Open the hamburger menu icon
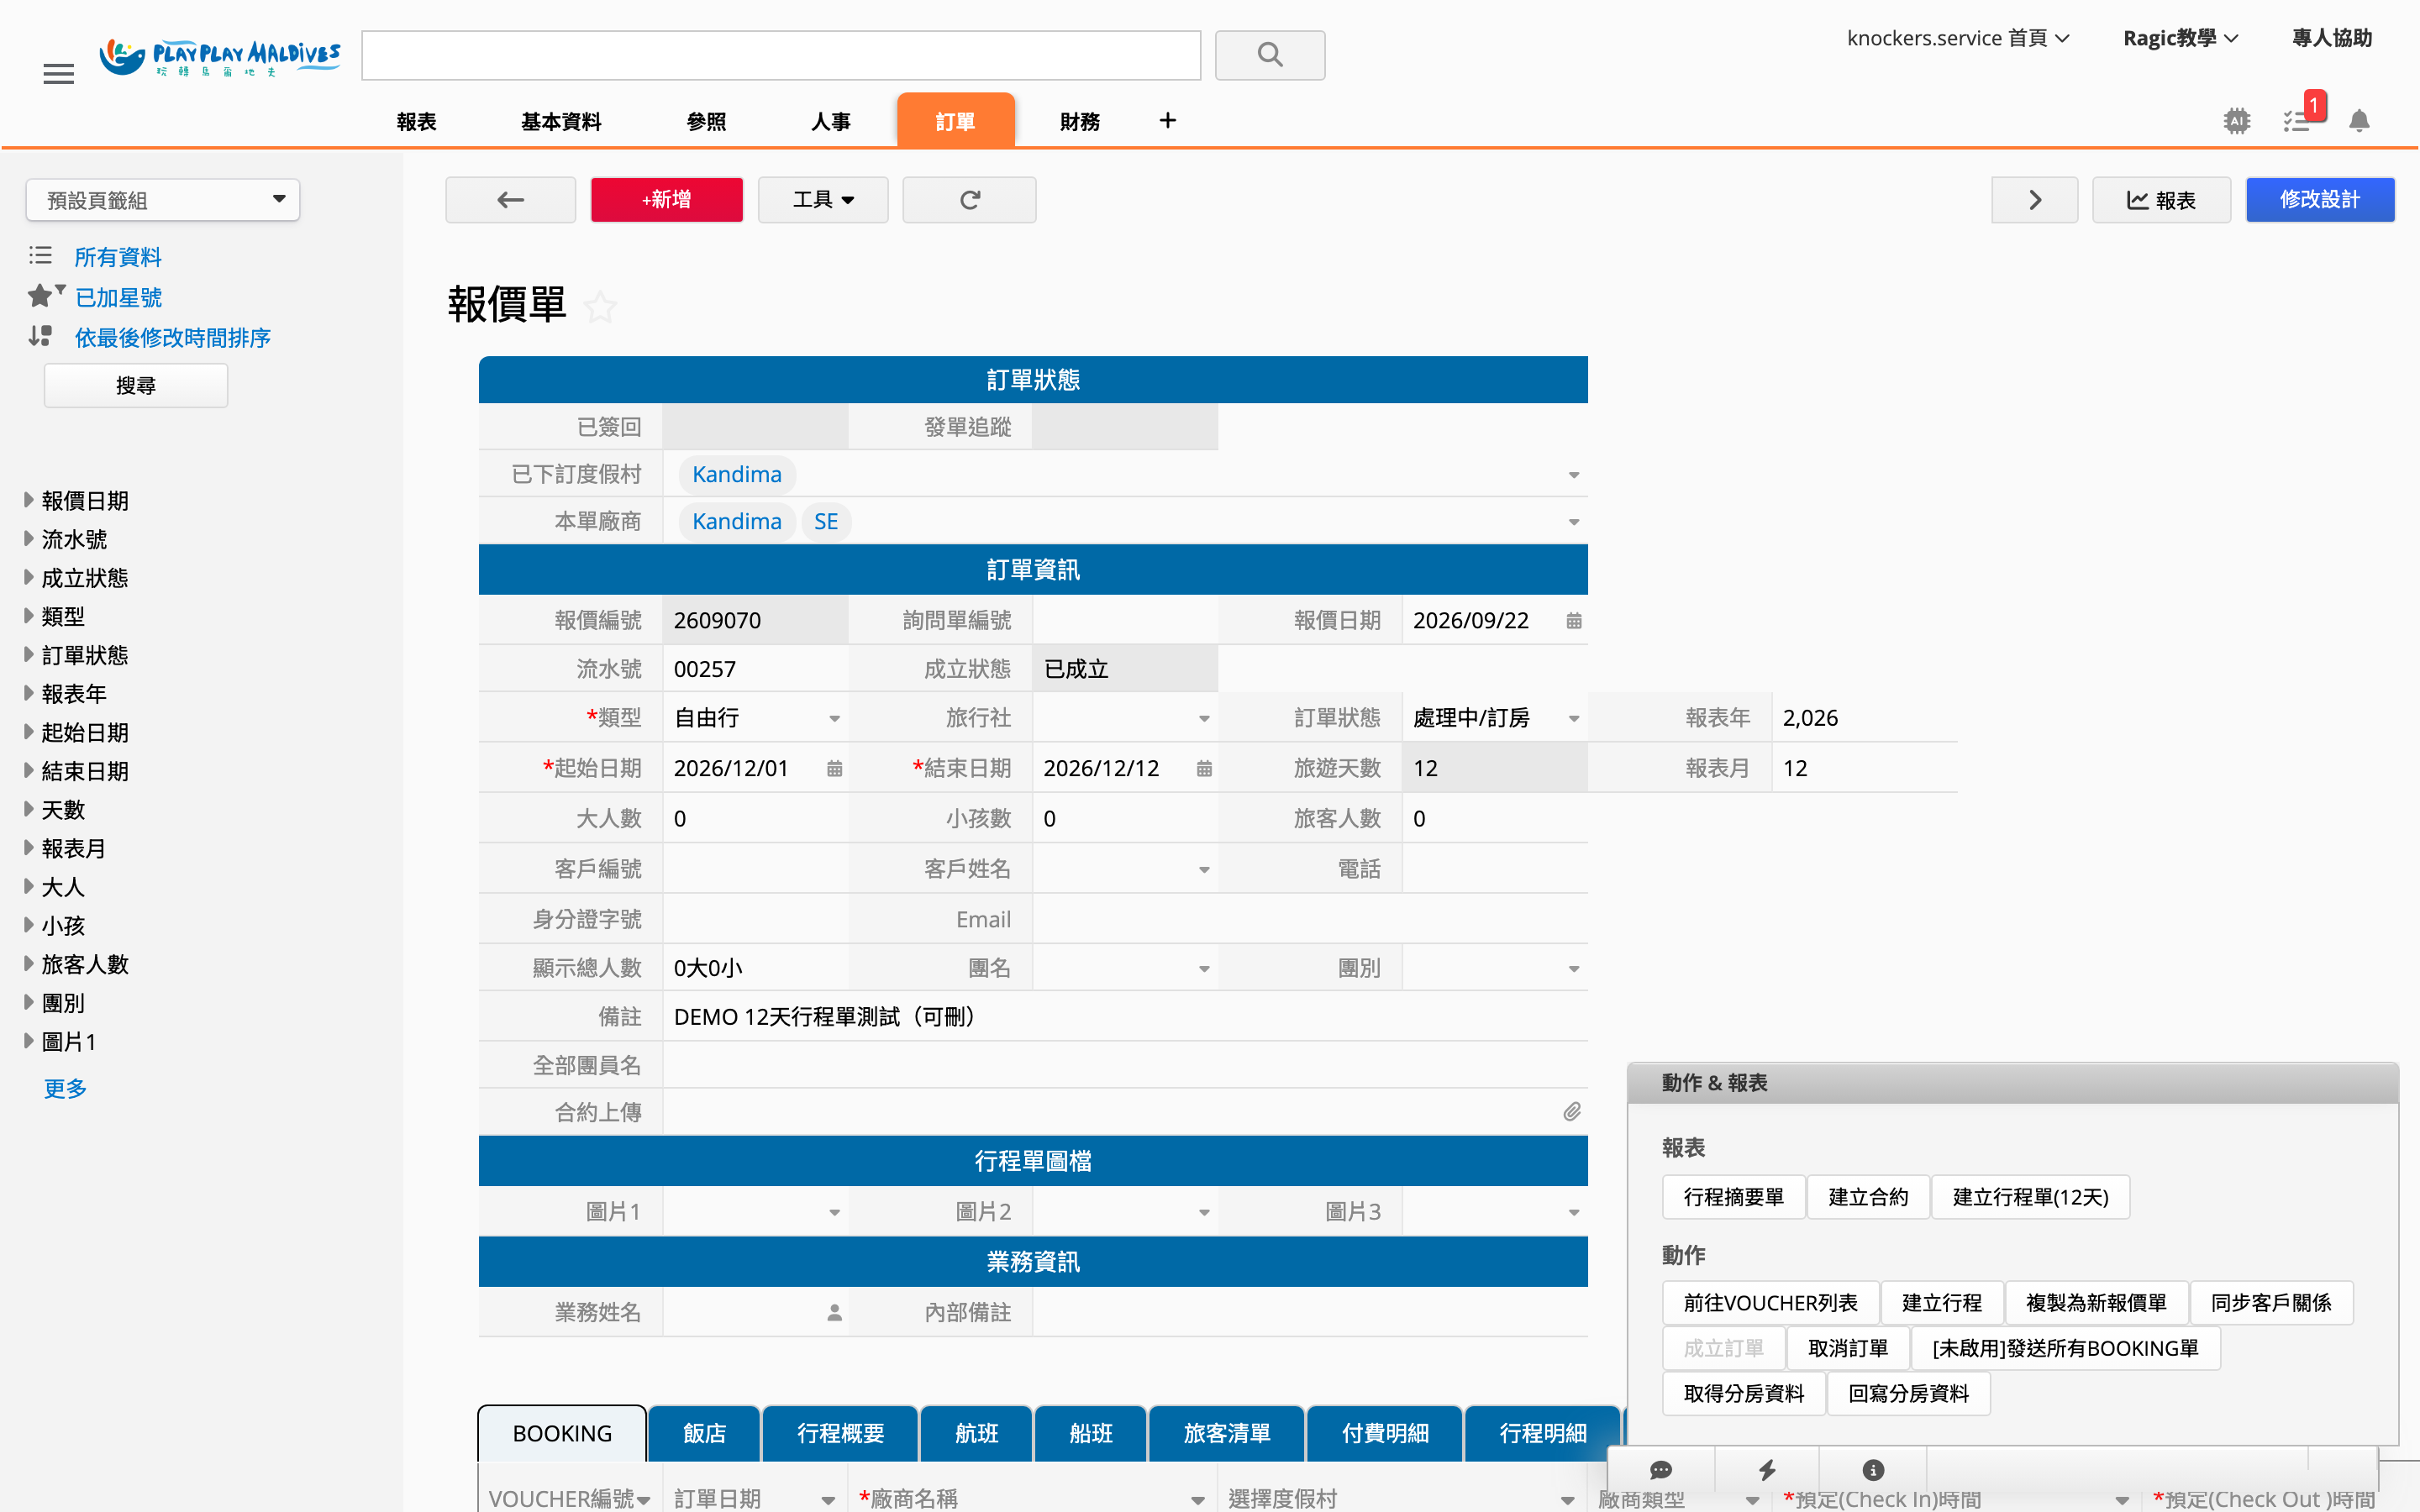This screenshot has height=1512, width=2420. (59, 73)
